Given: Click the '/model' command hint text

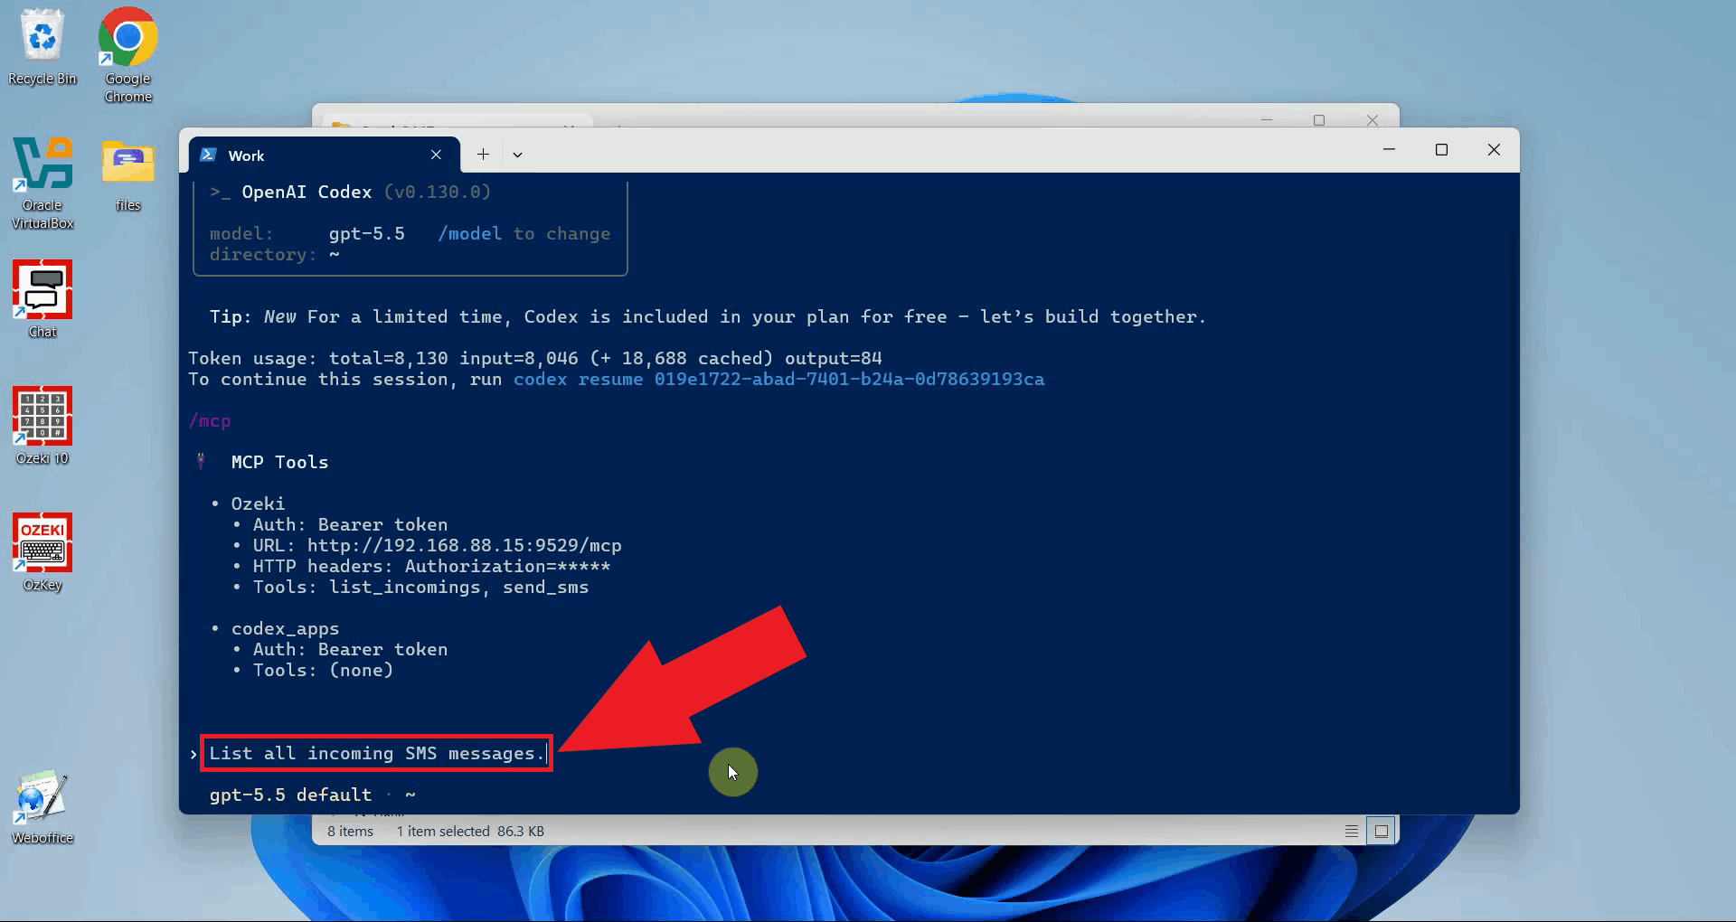Looking at the screenshot, I should coord(469,233).
